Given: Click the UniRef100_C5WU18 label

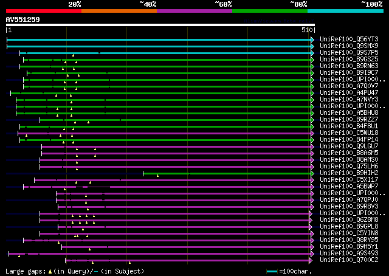Looking at the screenshot, I should pos(349,133).
